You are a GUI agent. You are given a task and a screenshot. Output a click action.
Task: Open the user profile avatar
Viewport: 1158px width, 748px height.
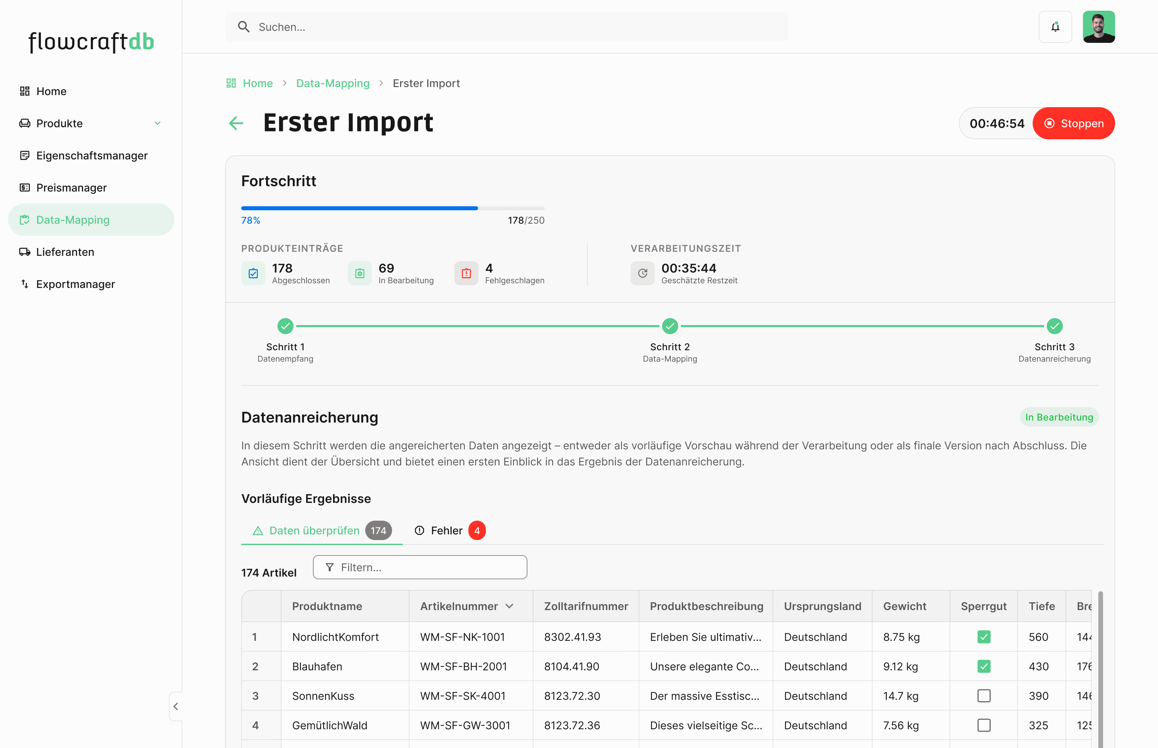pyautogui.click(x=1098, y=27)
